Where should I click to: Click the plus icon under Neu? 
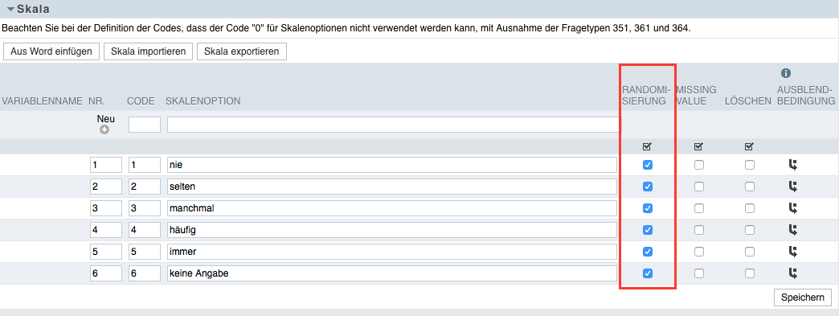(x=104, y=129)
